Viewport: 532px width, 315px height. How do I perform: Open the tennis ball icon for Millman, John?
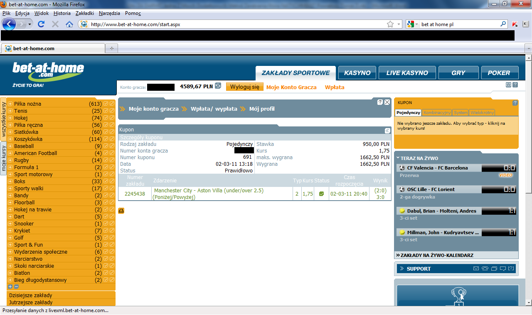pos(402,233)
